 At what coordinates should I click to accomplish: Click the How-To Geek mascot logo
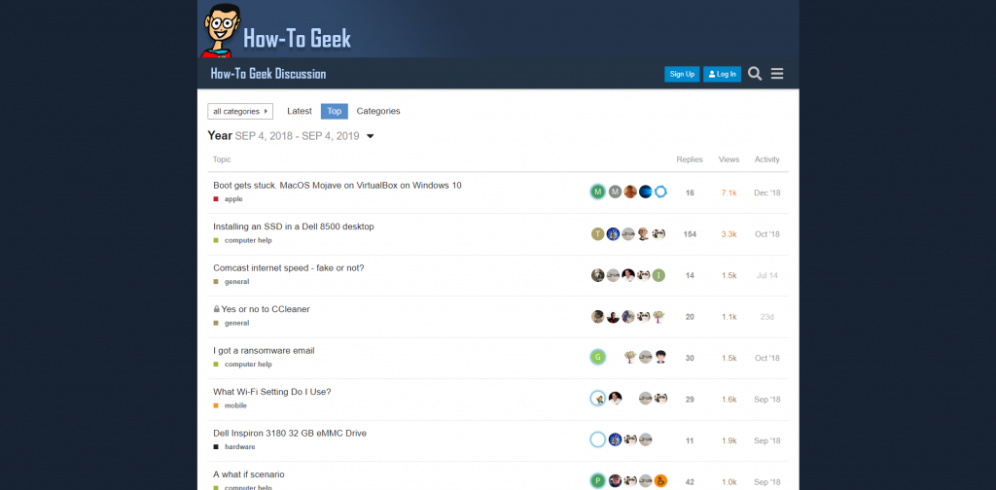221,30
